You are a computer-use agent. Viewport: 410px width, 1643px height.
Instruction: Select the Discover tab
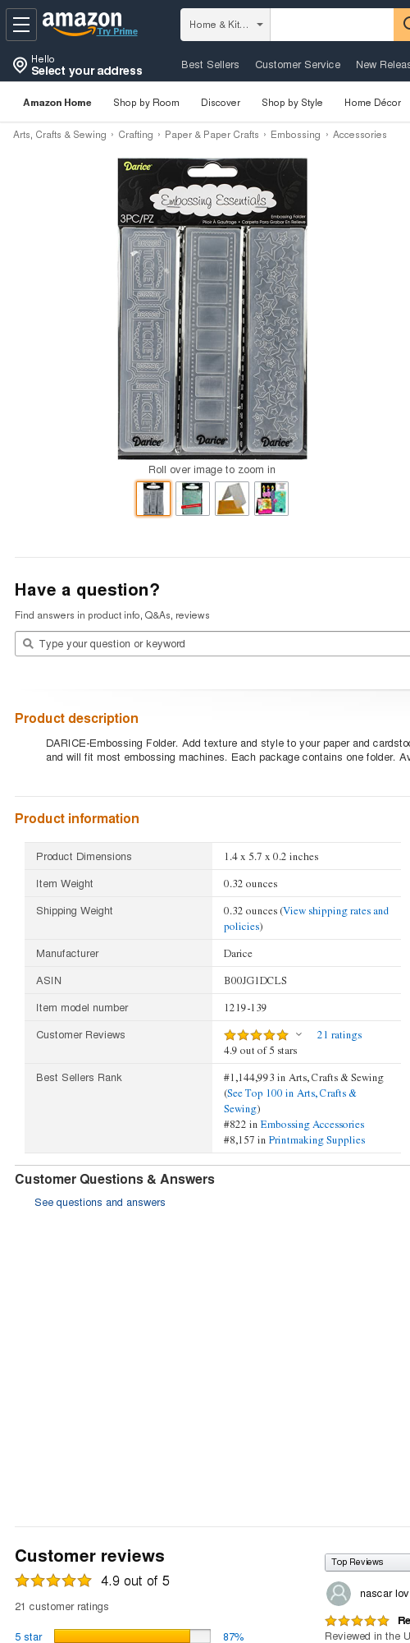coord(221,103)
